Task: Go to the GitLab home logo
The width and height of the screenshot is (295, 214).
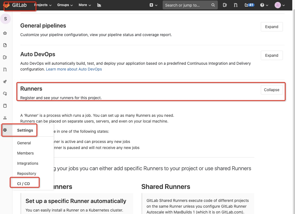Action: (16, 5)
